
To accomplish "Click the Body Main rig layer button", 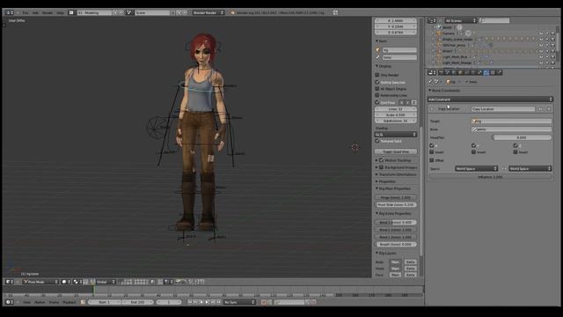I will (395, 262).
